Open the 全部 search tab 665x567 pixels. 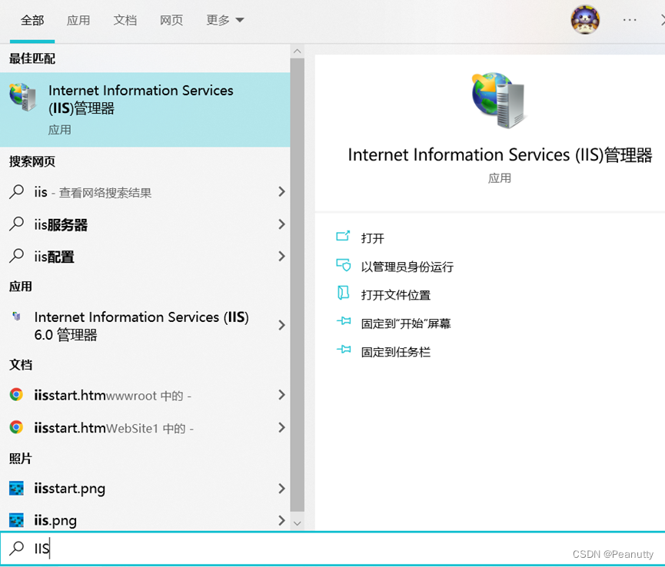tap(32, 20)
